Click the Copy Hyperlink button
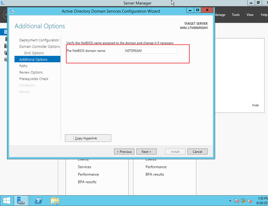 pos(88,138)
